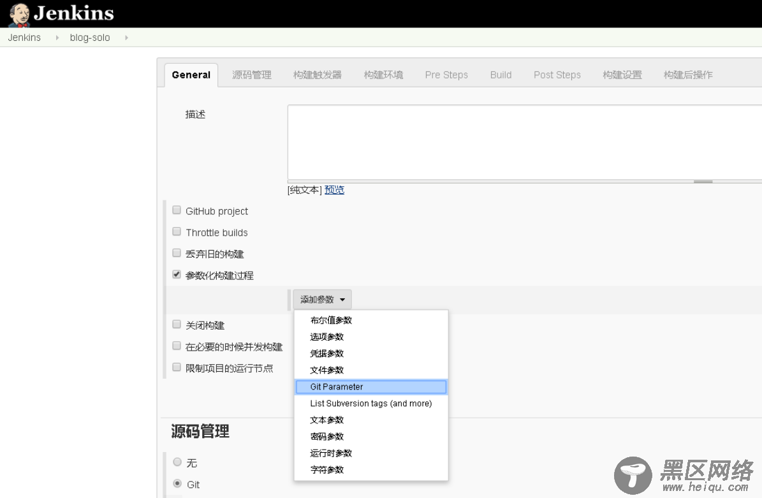Image resolution: width=762 pixels, height=498 pixels.
Task: Toggle the 在必要的时候并发构建 checkbox
Action: coord(177,346)
